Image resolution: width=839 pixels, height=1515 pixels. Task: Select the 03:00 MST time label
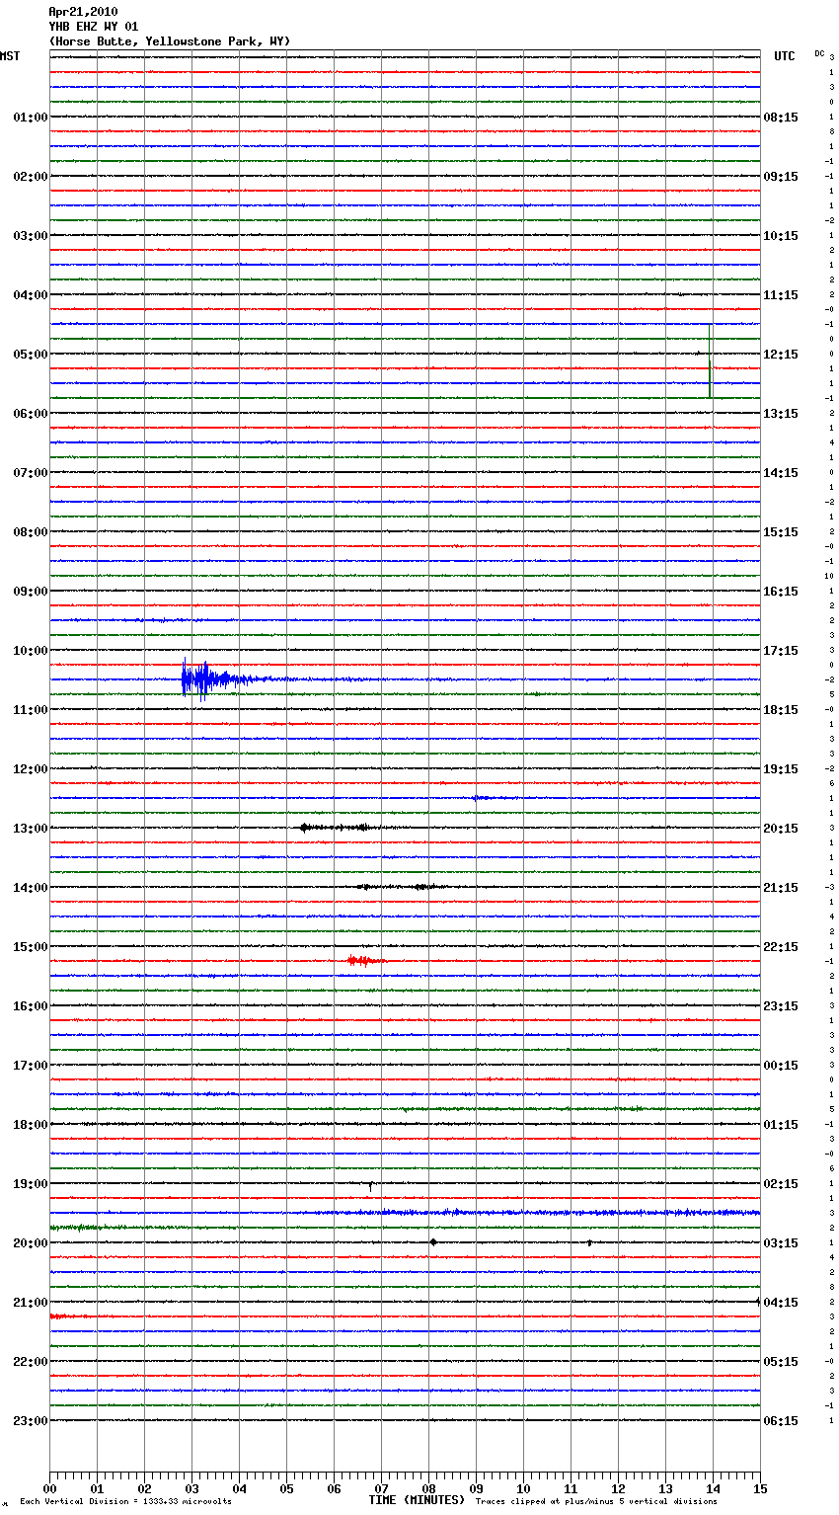(x=31, y=236)
